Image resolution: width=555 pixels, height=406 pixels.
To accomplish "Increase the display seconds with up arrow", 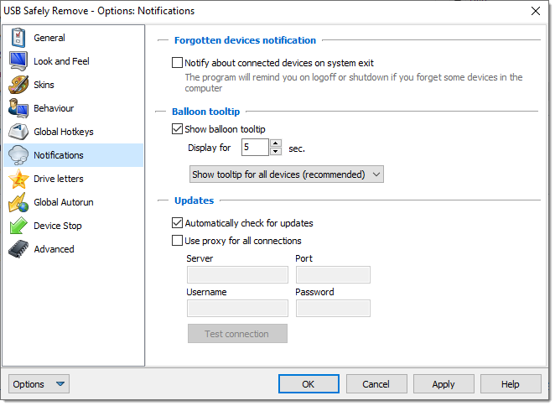I will coord(275,143).
